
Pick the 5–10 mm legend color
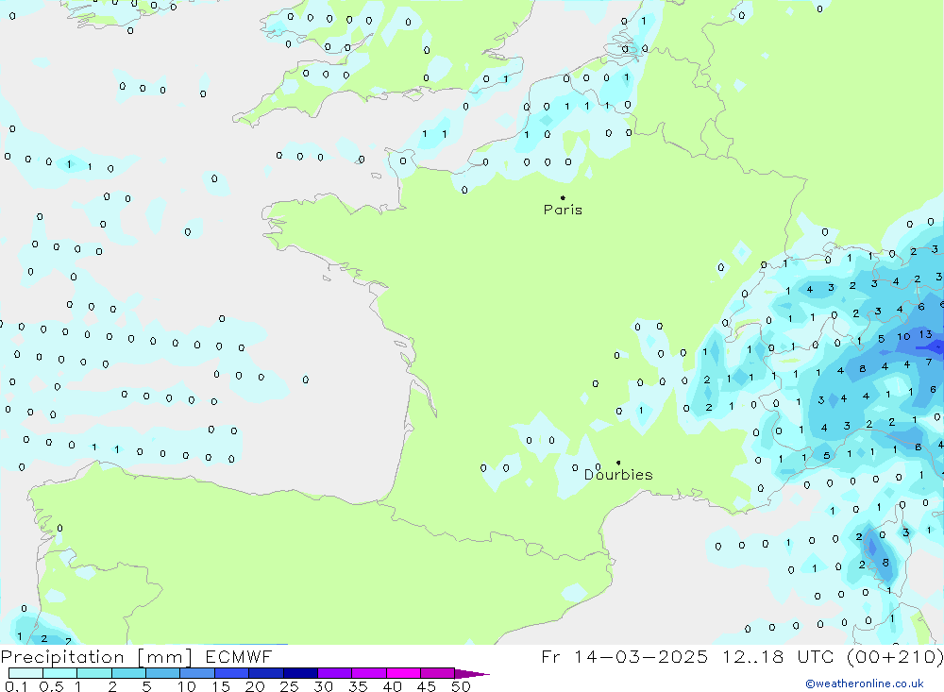(x=163, y=673)
